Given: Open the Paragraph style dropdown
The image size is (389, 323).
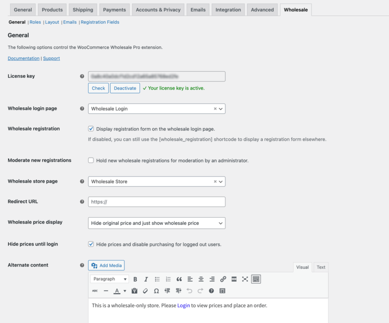Looking at the screenshot, I should pos(109,279).
